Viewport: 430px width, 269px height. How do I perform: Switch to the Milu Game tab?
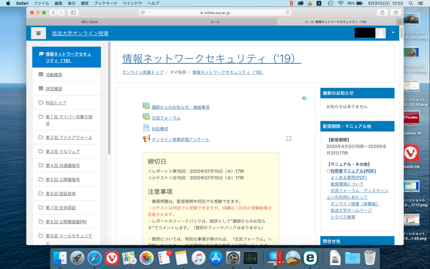tap(90, 21)
